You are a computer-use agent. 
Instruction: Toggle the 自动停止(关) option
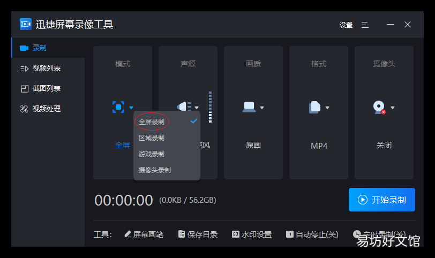point(312,234)
